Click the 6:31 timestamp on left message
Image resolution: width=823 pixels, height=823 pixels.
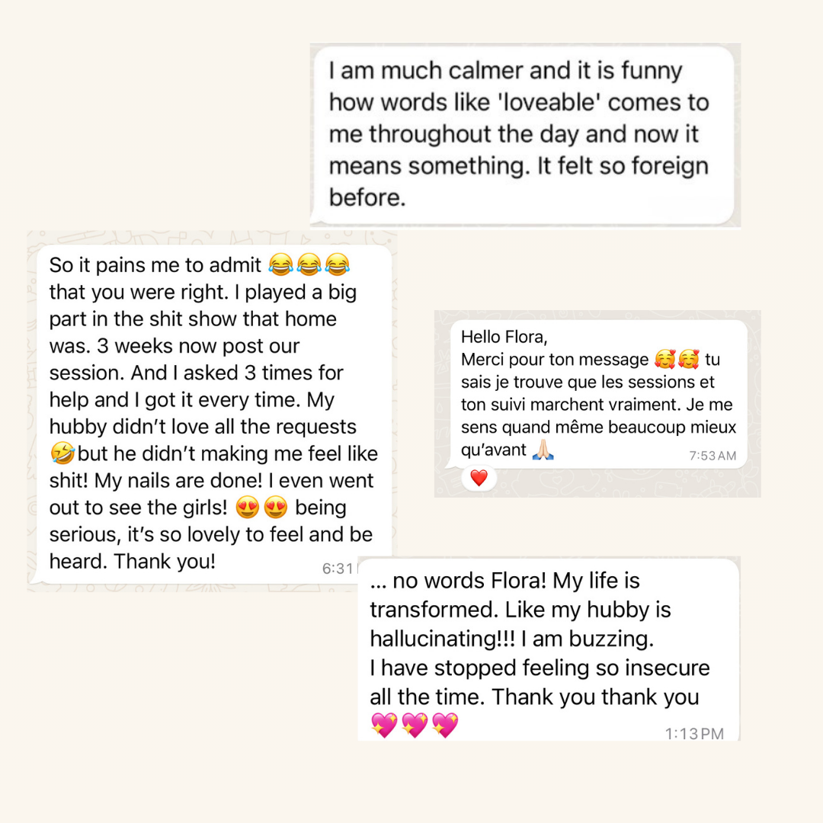339,568
